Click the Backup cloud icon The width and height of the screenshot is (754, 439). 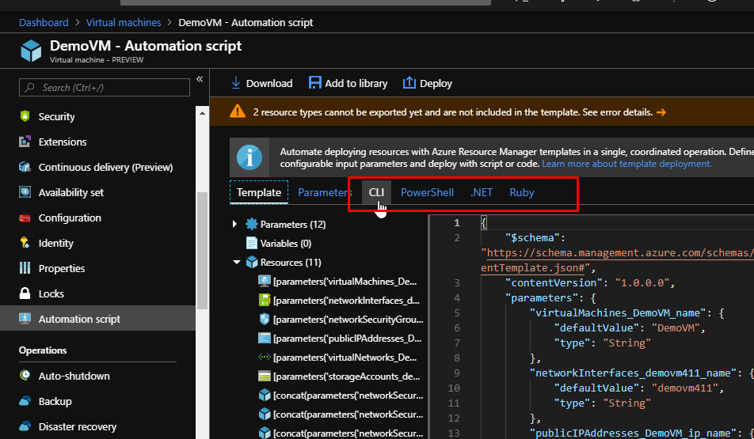pos(25,401)
